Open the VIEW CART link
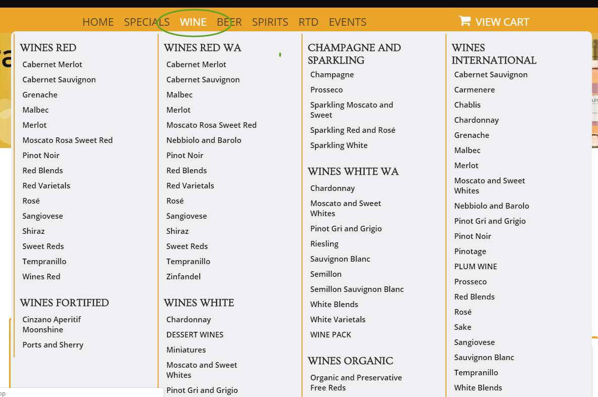The width and height of the screenshot is (598, 397). click(x=502, y=22)
